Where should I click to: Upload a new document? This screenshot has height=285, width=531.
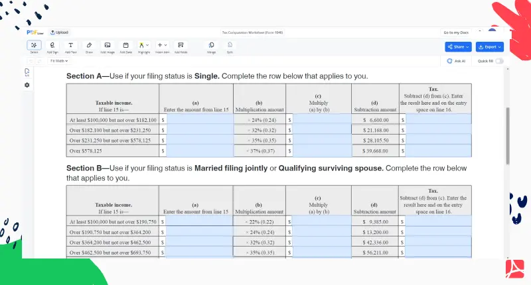59,32
